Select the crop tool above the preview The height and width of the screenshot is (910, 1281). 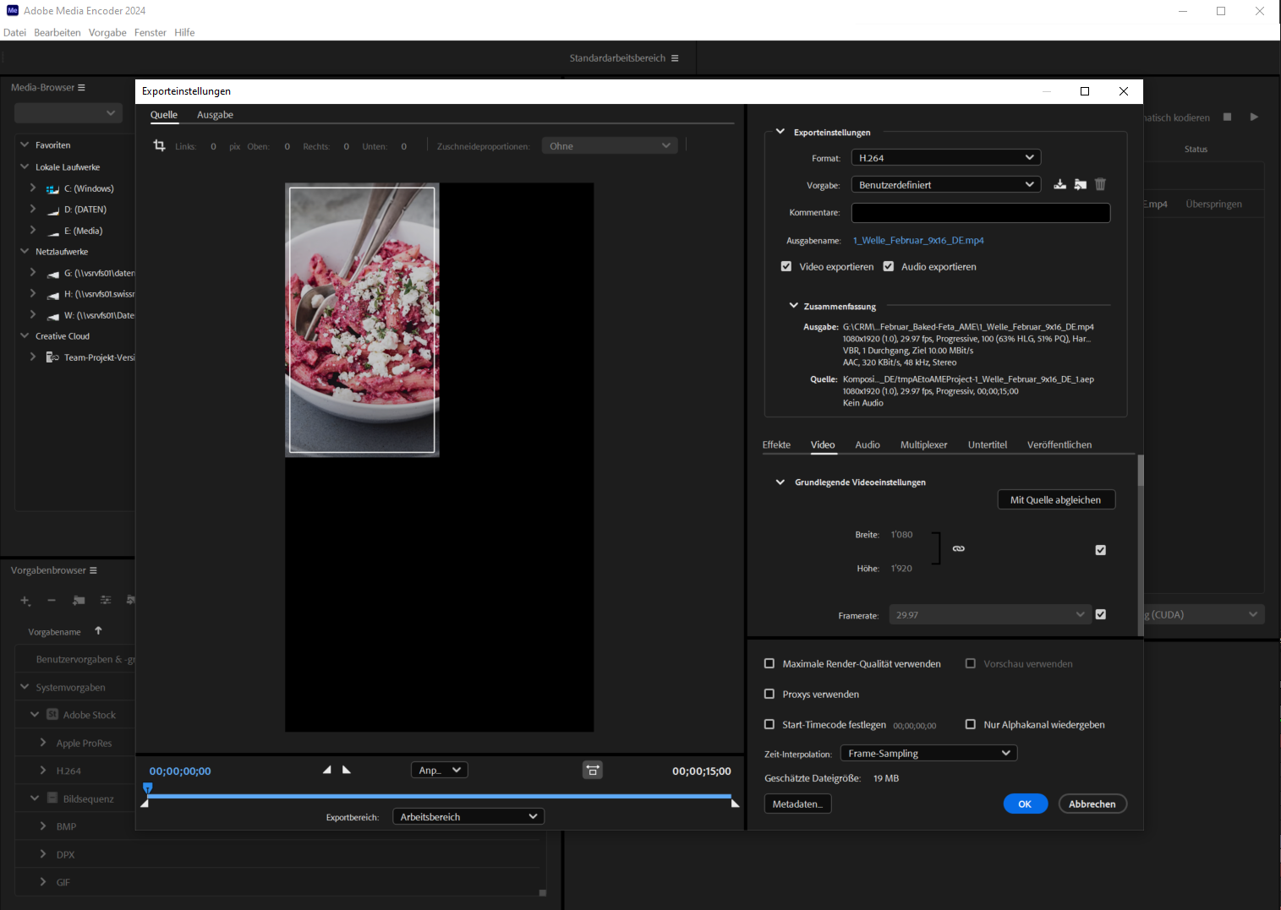159,145
